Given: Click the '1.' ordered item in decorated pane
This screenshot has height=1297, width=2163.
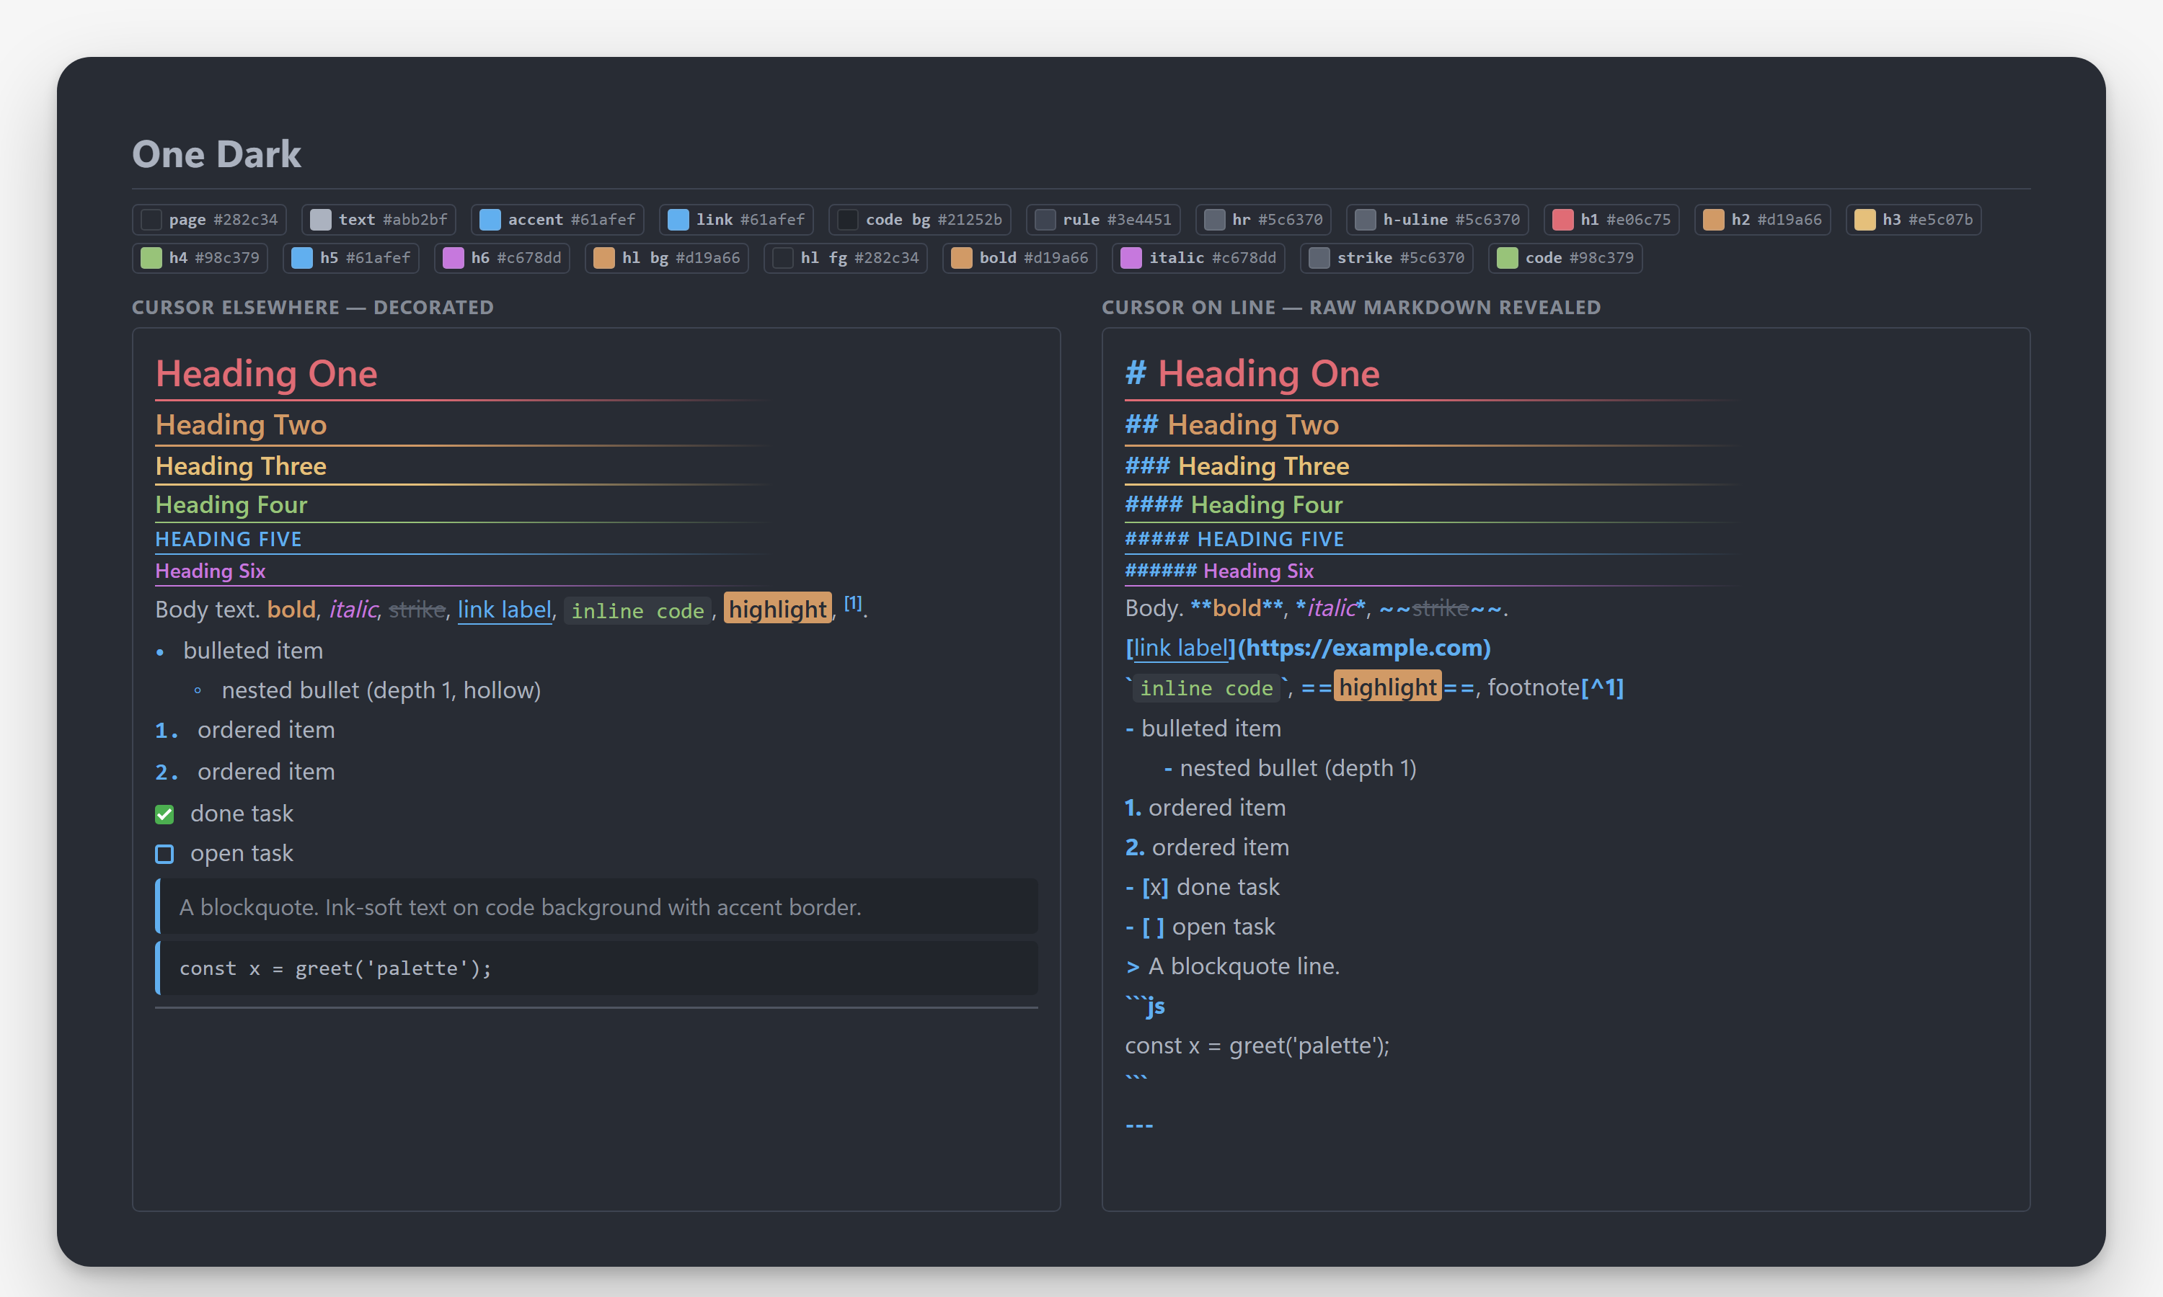Looking at the screenshot, I should (245, 730).
